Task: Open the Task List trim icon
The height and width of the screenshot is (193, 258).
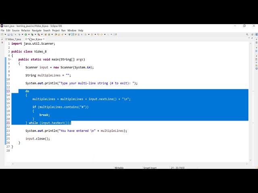Action: (256, 43)
